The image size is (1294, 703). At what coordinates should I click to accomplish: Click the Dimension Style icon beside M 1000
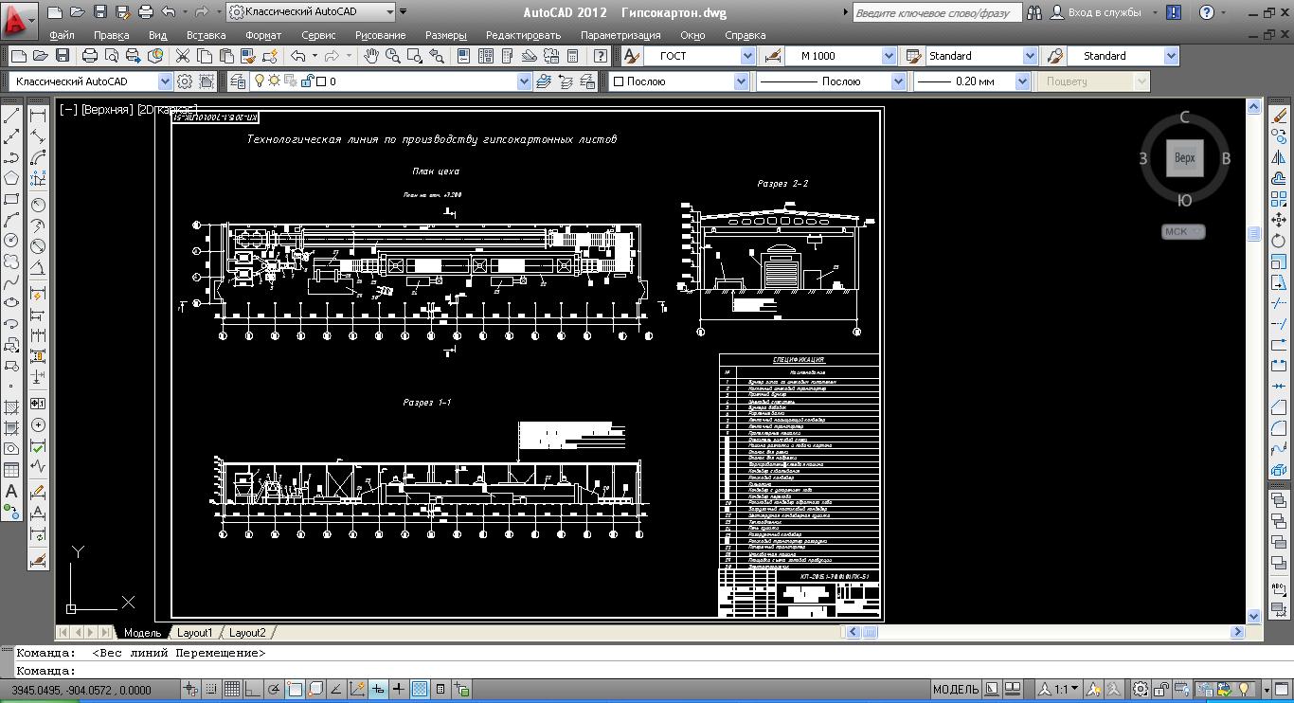[x=772, y=56]
